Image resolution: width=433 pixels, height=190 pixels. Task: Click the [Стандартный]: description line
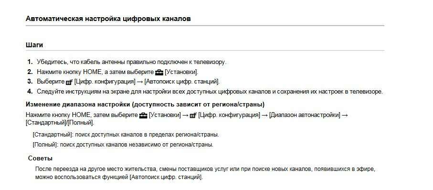pos(126,135)
